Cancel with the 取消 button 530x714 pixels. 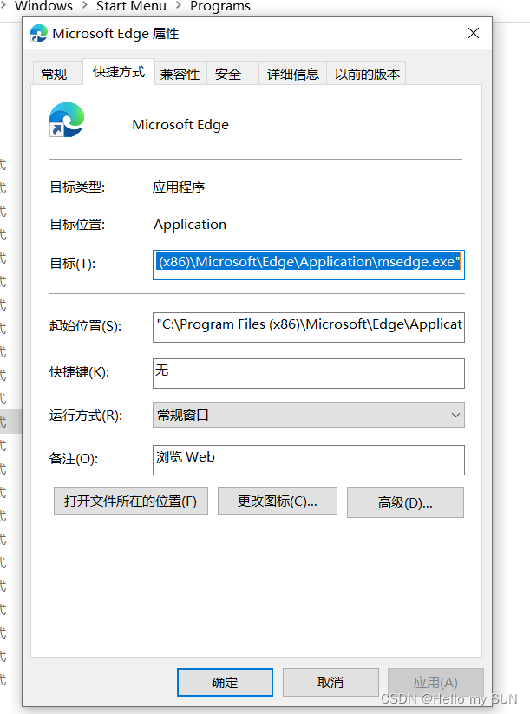pyautogui.click(x=330, y=682)
